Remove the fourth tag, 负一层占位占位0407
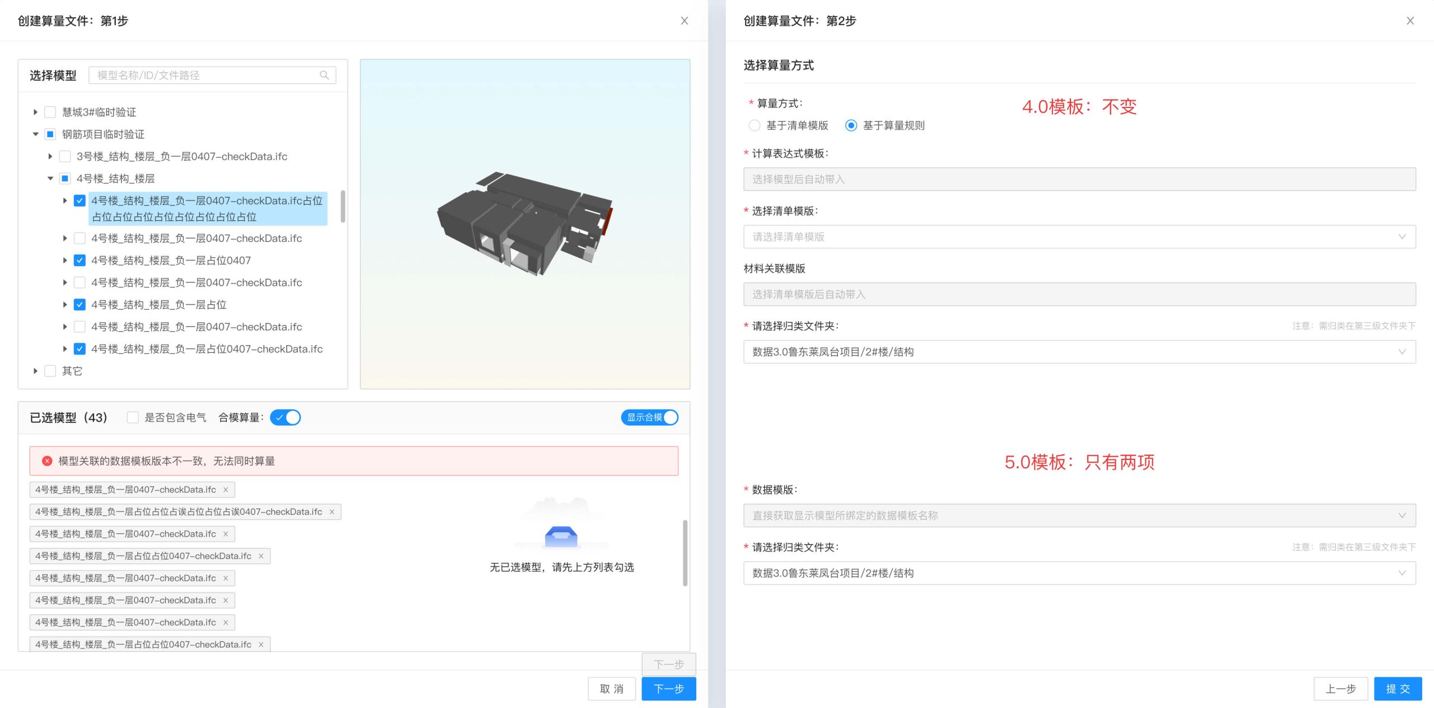Viewport: 1434px width, 708px height. coord(261,556)
